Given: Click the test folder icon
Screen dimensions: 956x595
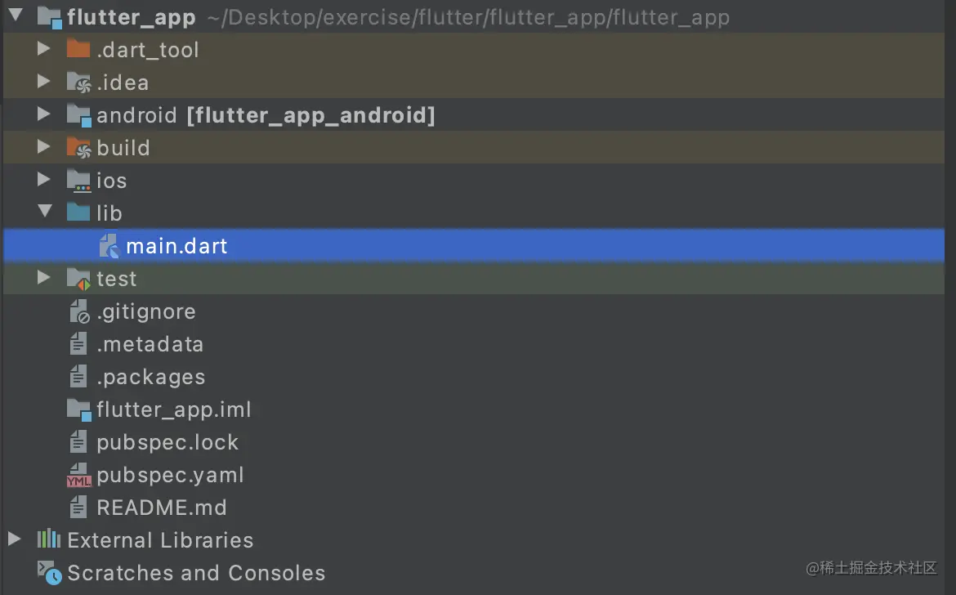Looking at the screenshot, I should (78, 279).
